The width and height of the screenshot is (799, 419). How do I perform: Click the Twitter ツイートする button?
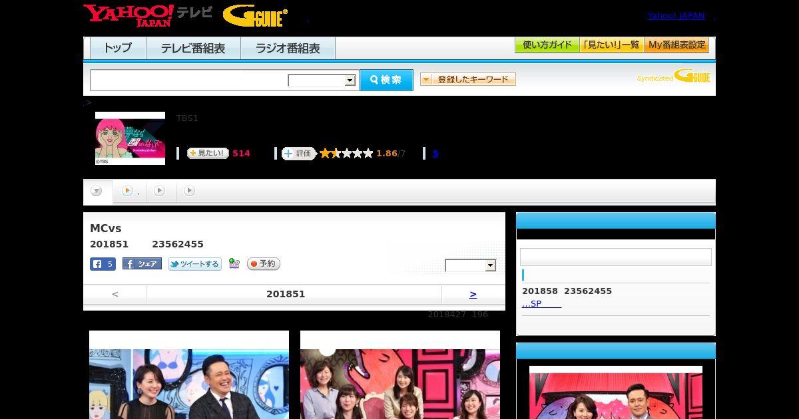tap(195, 264)
